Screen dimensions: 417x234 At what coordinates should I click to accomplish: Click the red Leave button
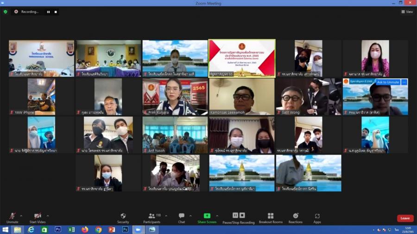(405, 218)
